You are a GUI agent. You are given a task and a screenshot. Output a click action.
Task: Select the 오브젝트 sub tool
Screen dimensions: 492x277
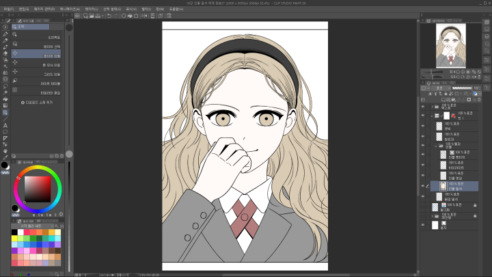(x=36, y=36)
